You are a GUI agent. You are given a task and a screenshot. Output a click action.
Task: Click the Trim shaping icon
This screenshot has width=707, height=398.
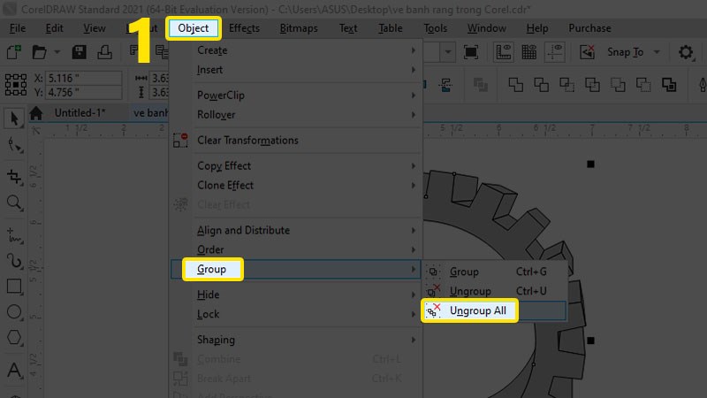tap(541, 84)
